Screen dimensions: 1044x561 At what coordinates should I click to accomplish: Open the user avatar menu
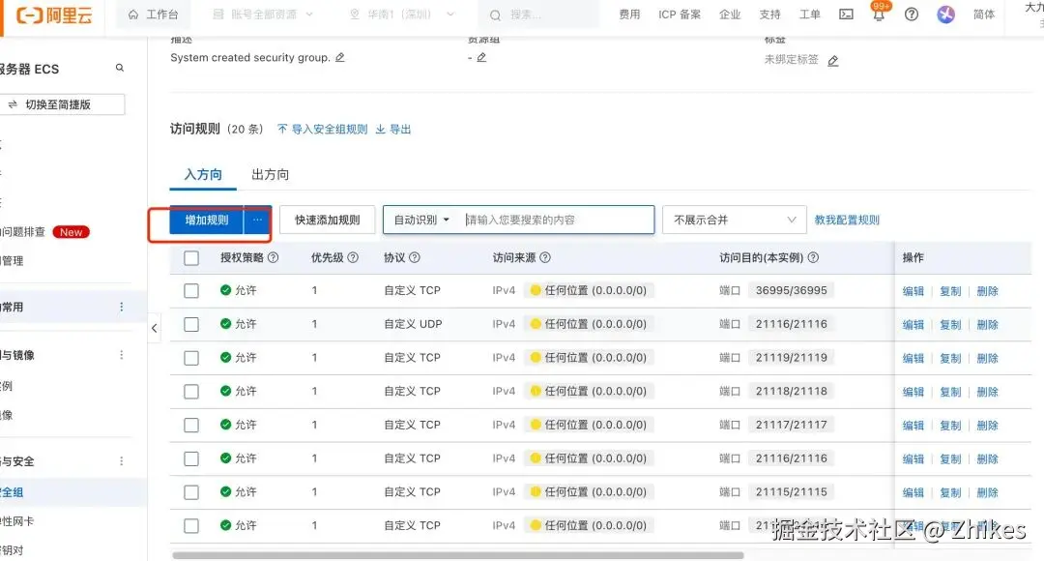(x=945, y=14)
